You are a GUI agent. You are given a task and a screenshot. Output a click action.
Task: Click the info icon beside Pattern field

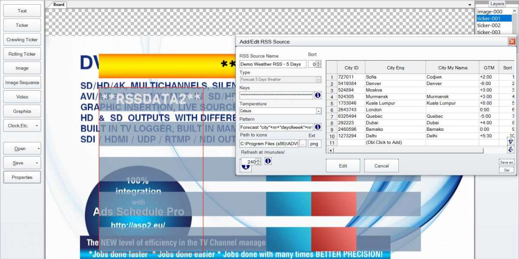[x=318, y=127]
